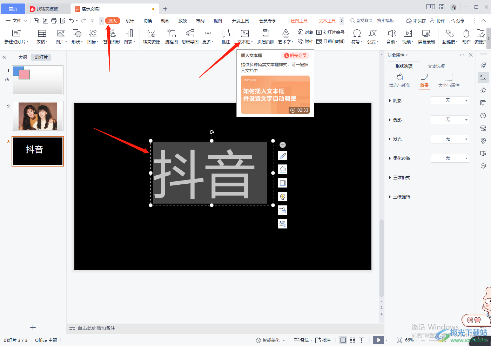Open the 文本工具 text tools tab
Screen dimensions: 491x346
(327, 21)
